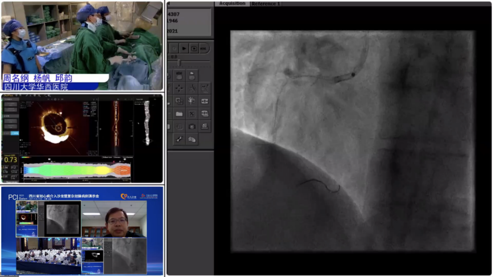
Task: Switch to the Acquisition tab
Action: click(232, 4)
